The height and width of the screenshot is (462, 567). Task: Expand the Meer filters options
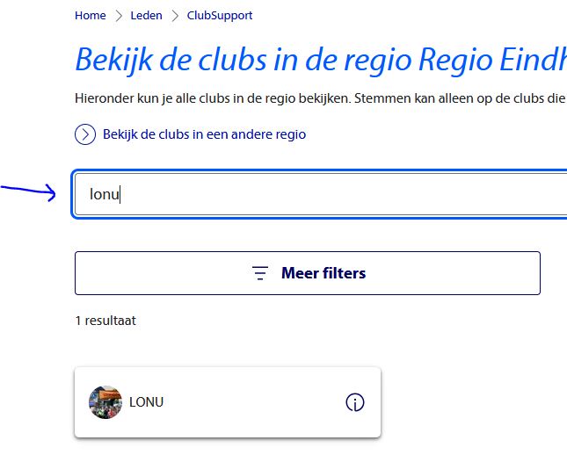pyautogui.click(x=307, y=273)
